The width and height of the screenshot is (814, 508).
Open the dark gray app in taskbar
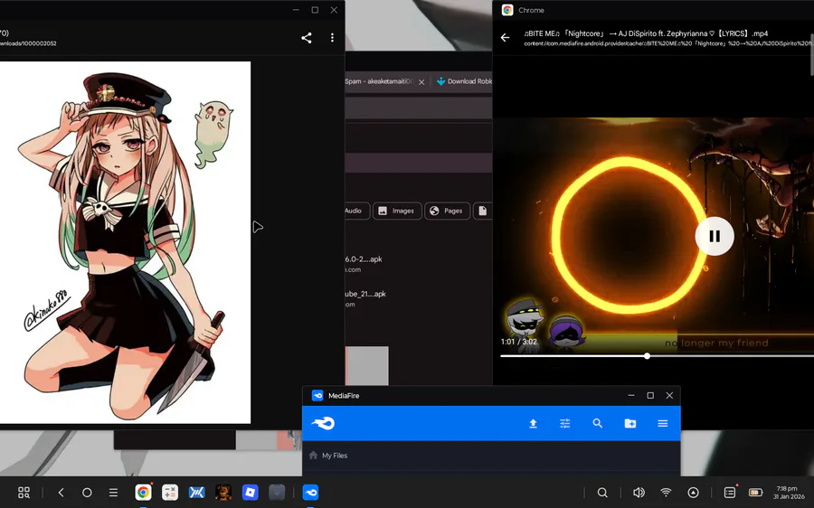click(x=277, y=493)
